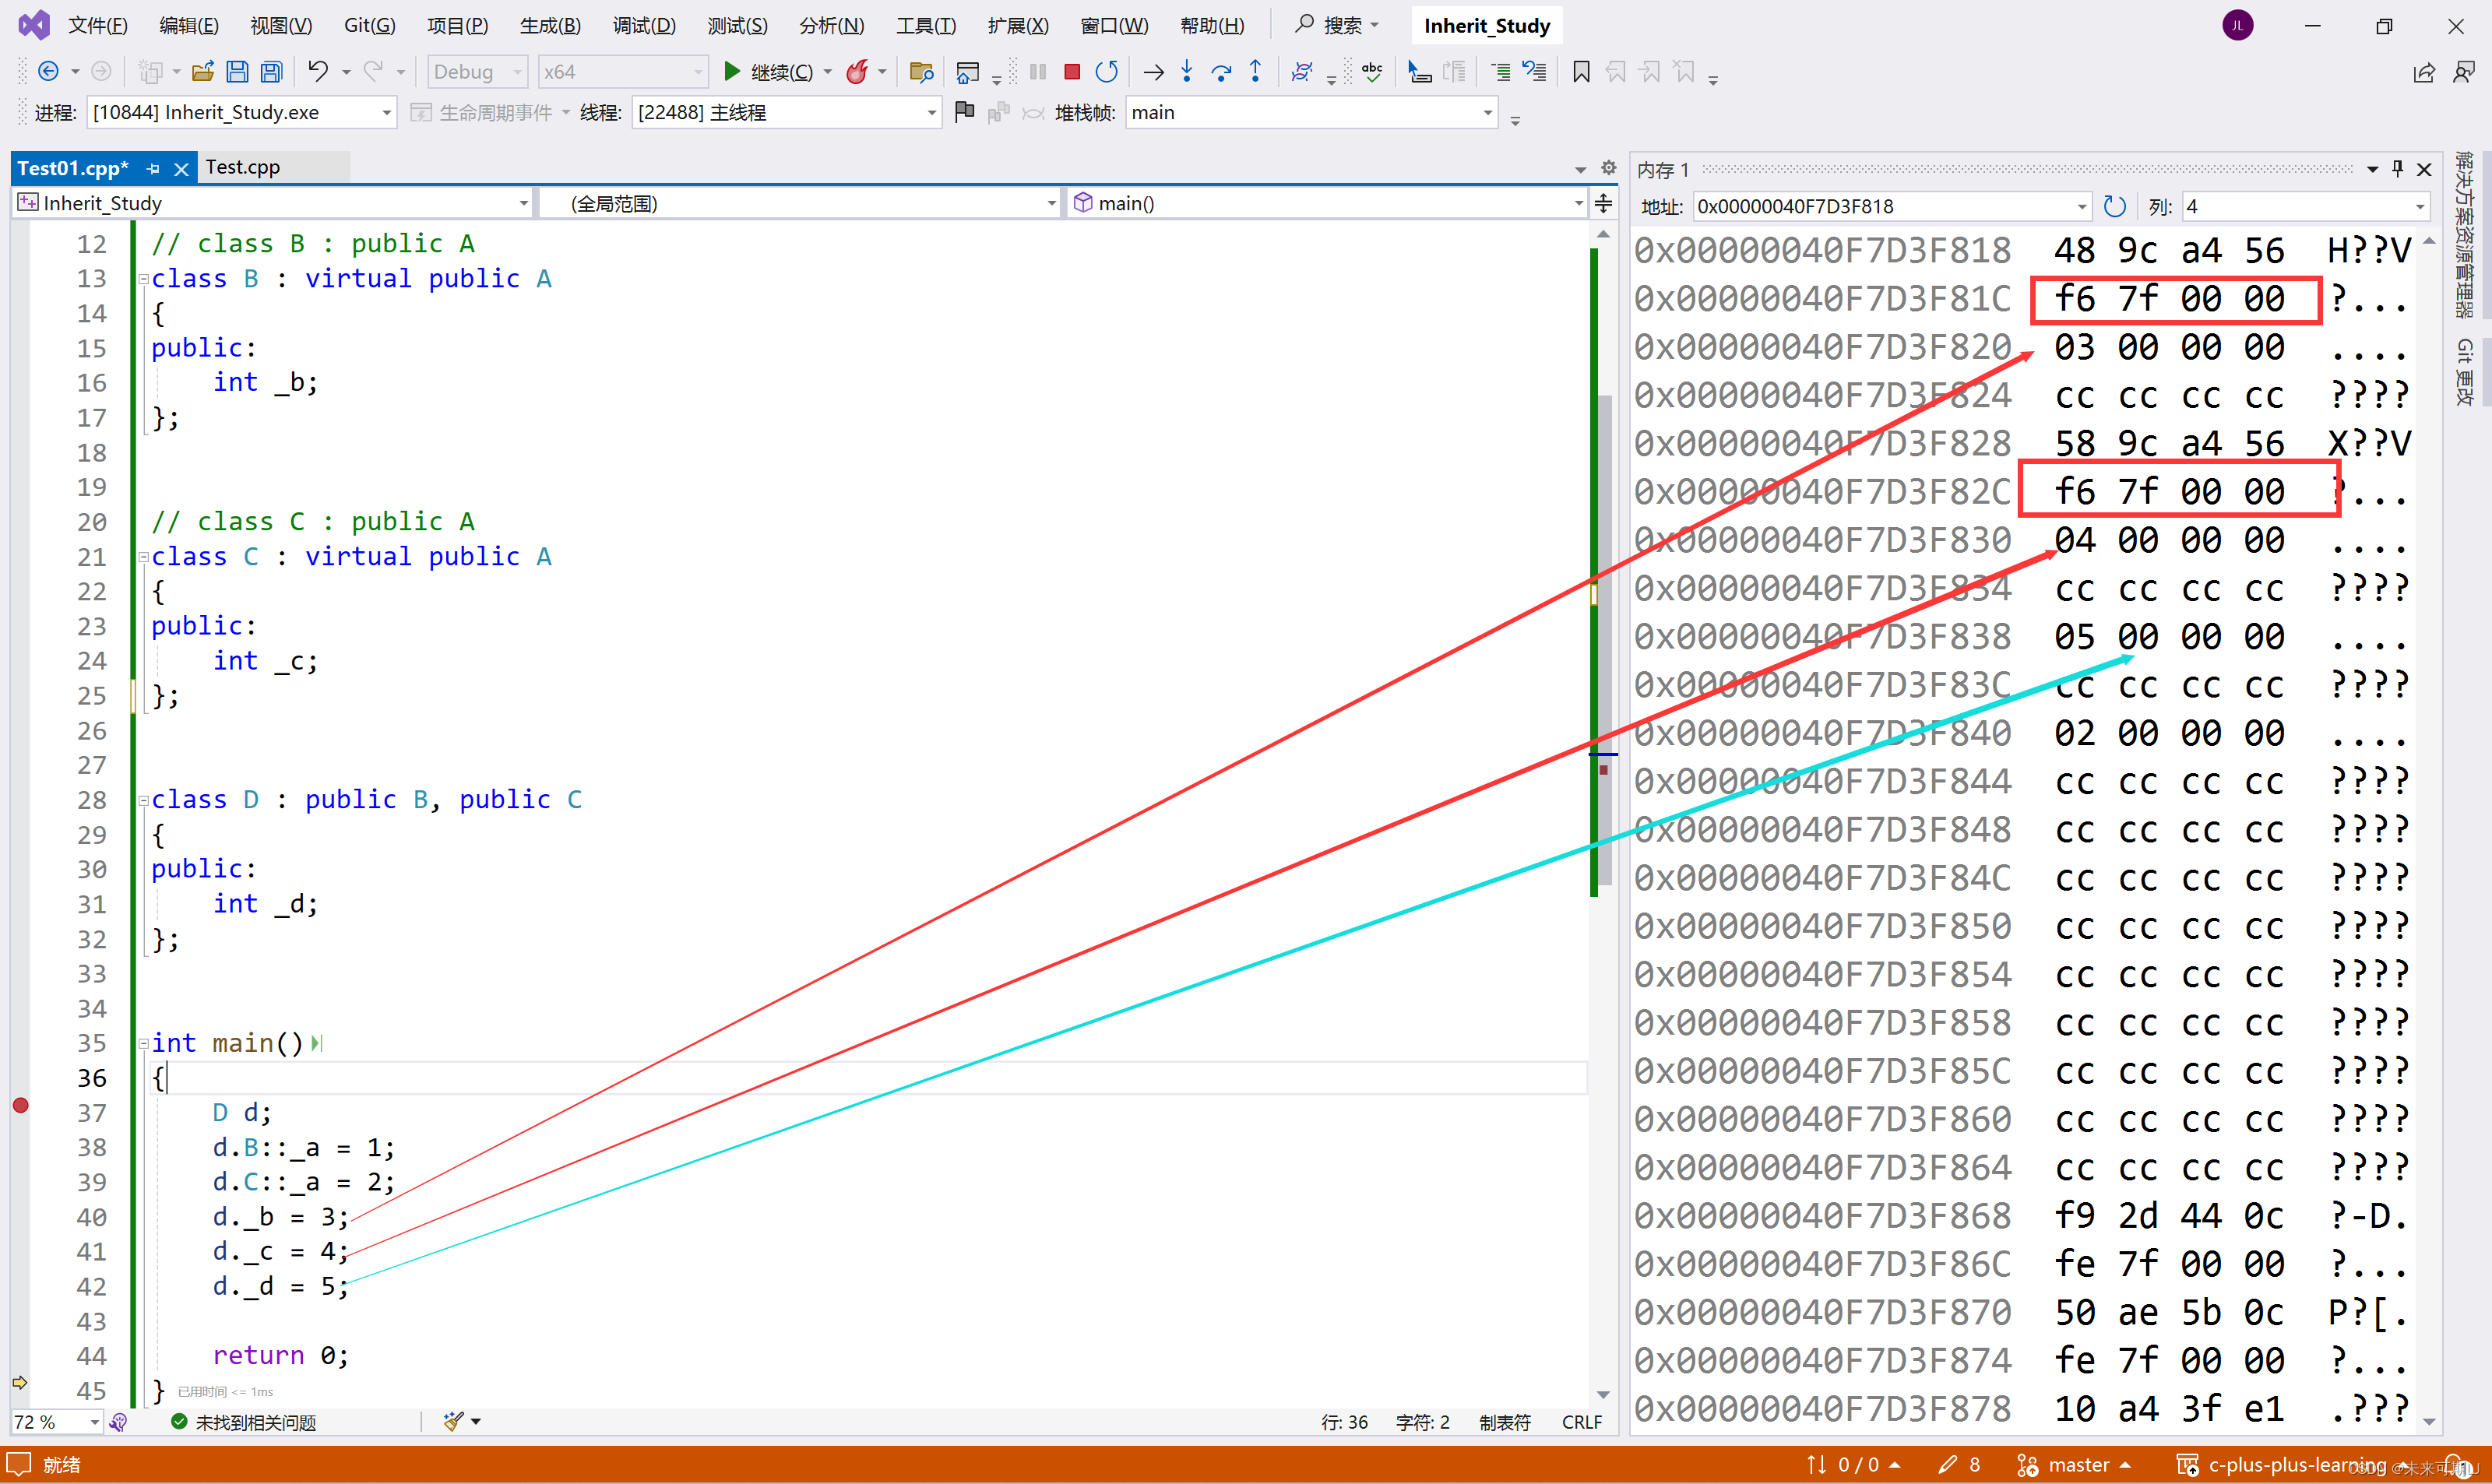Image resolution: width=2492 pixels, height=1484 pixels.
Task: Step out with the up arrow icon
Action: click(x=1256, y=72)
